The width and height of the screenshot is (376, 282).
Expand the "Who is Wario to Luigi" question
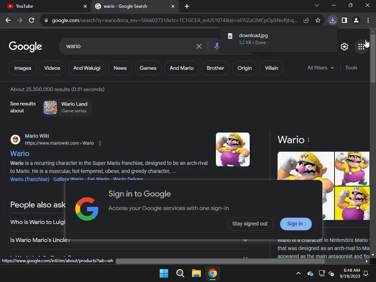pos(38,222)
